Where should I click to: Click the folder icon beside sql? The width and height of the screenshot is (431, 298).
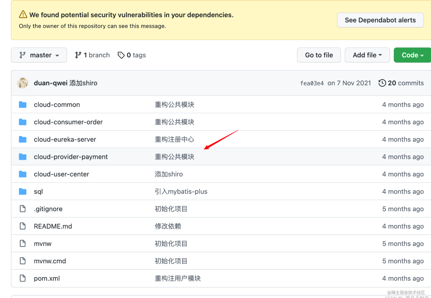coord(23,191)
